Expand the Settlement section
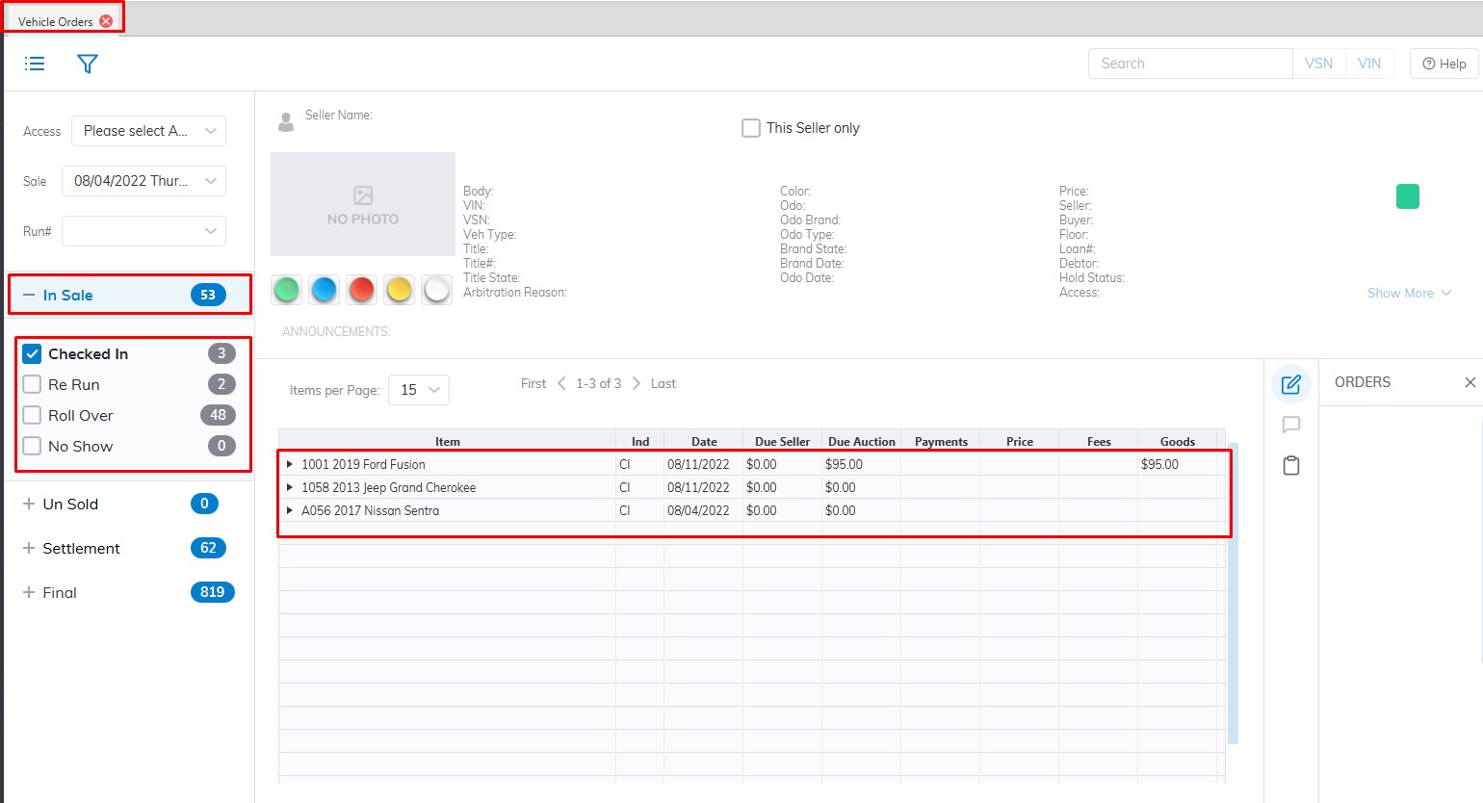Image resolution: width=1483 pixels, height=803 pixels. (x=29, y=548)
